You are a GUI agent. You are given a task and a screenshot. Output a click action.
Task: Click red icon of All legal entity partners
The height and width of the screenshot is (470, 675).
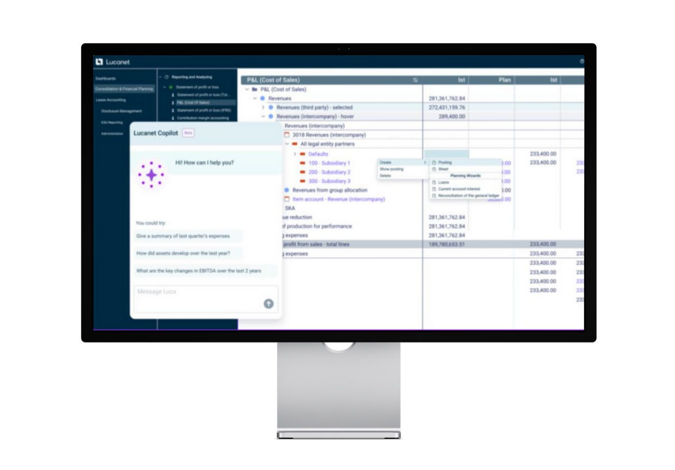click(295, 144)
